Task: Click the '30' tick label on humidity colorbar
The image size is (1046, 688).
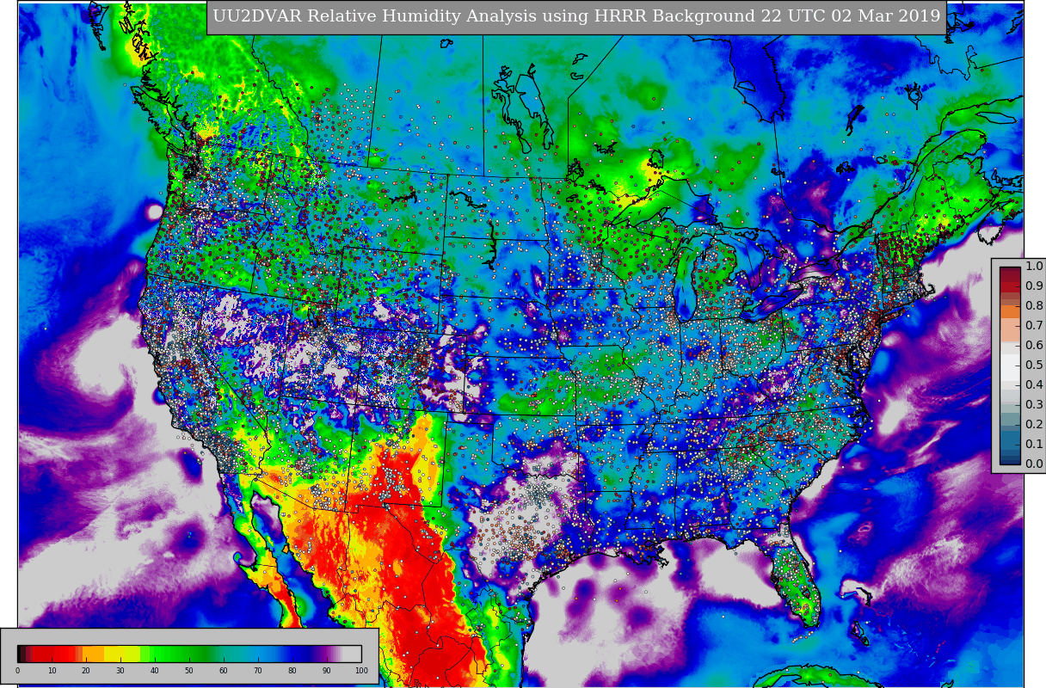Action: (x=120, y=671)
